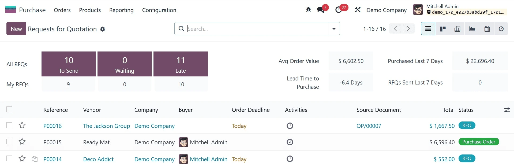The width and height of the screenshot is (514, 166).
Task: Open the gear actions menu beside title
Action: coord(103,29)
